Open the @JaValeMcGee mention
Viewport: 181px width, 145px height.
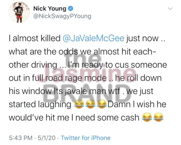pyautogui.click(x=93, y=38)
